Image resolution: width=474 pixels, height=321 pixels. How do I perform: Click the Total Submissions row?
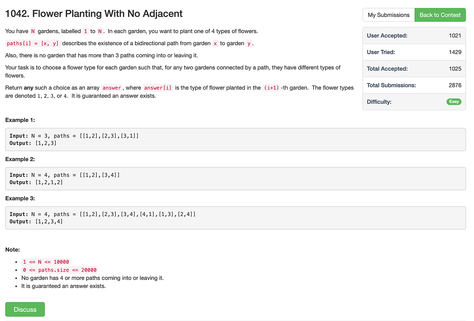414,85
